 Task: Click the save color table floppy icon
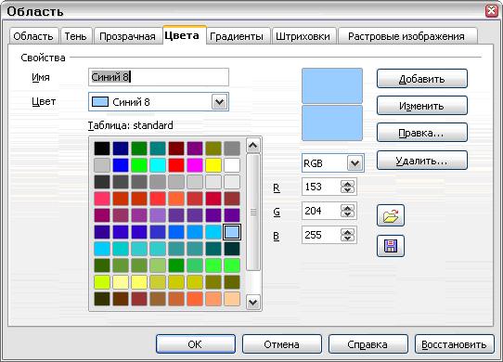pos(391,246)
